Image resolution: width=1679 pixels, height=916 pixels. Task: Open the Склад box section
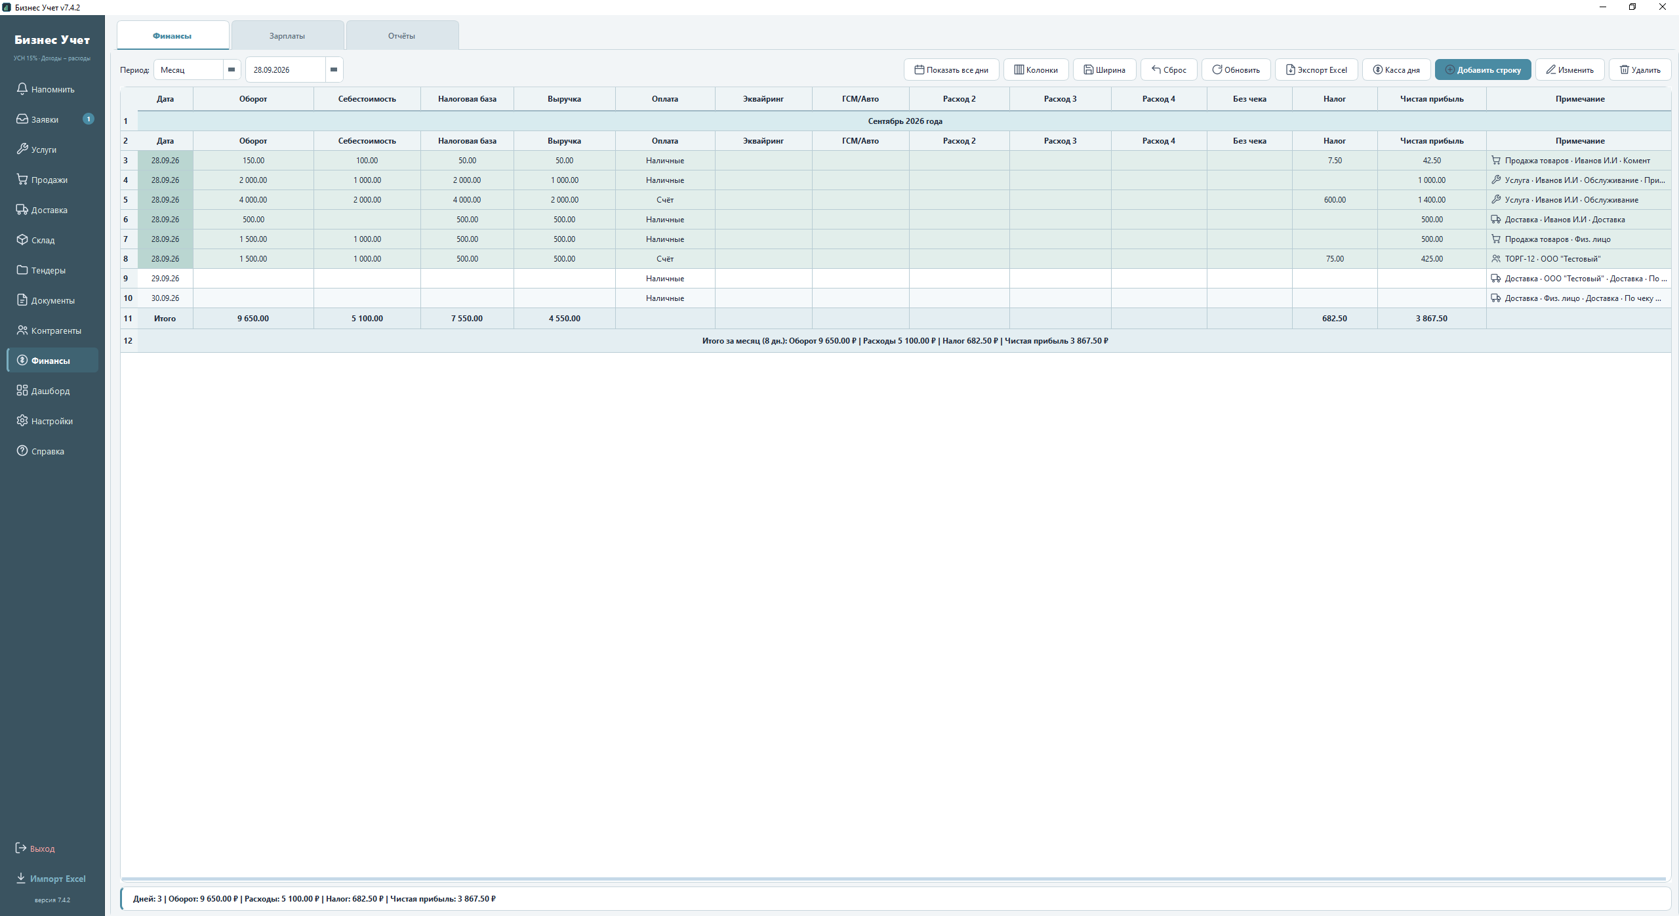(x=52, y=240)
